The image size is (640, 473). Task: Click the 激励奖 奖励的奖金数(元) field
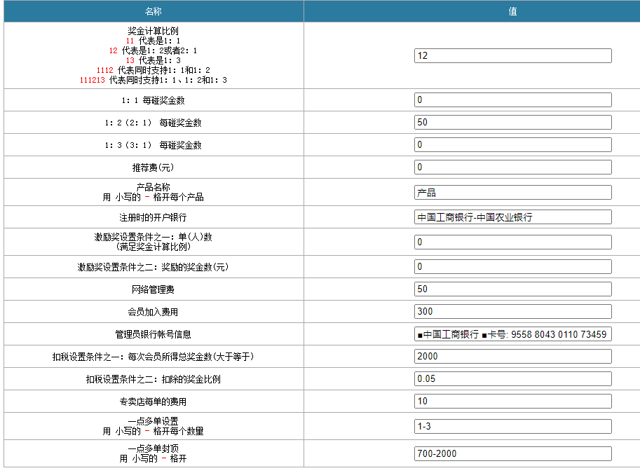tap(512, 267)
